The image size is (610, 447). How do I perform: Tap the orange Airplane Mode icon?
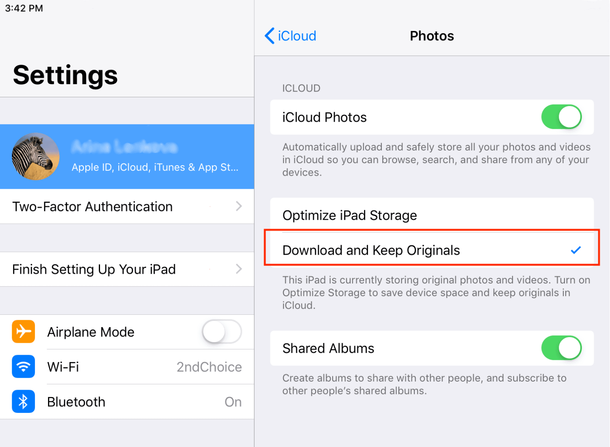pos(23,332)
